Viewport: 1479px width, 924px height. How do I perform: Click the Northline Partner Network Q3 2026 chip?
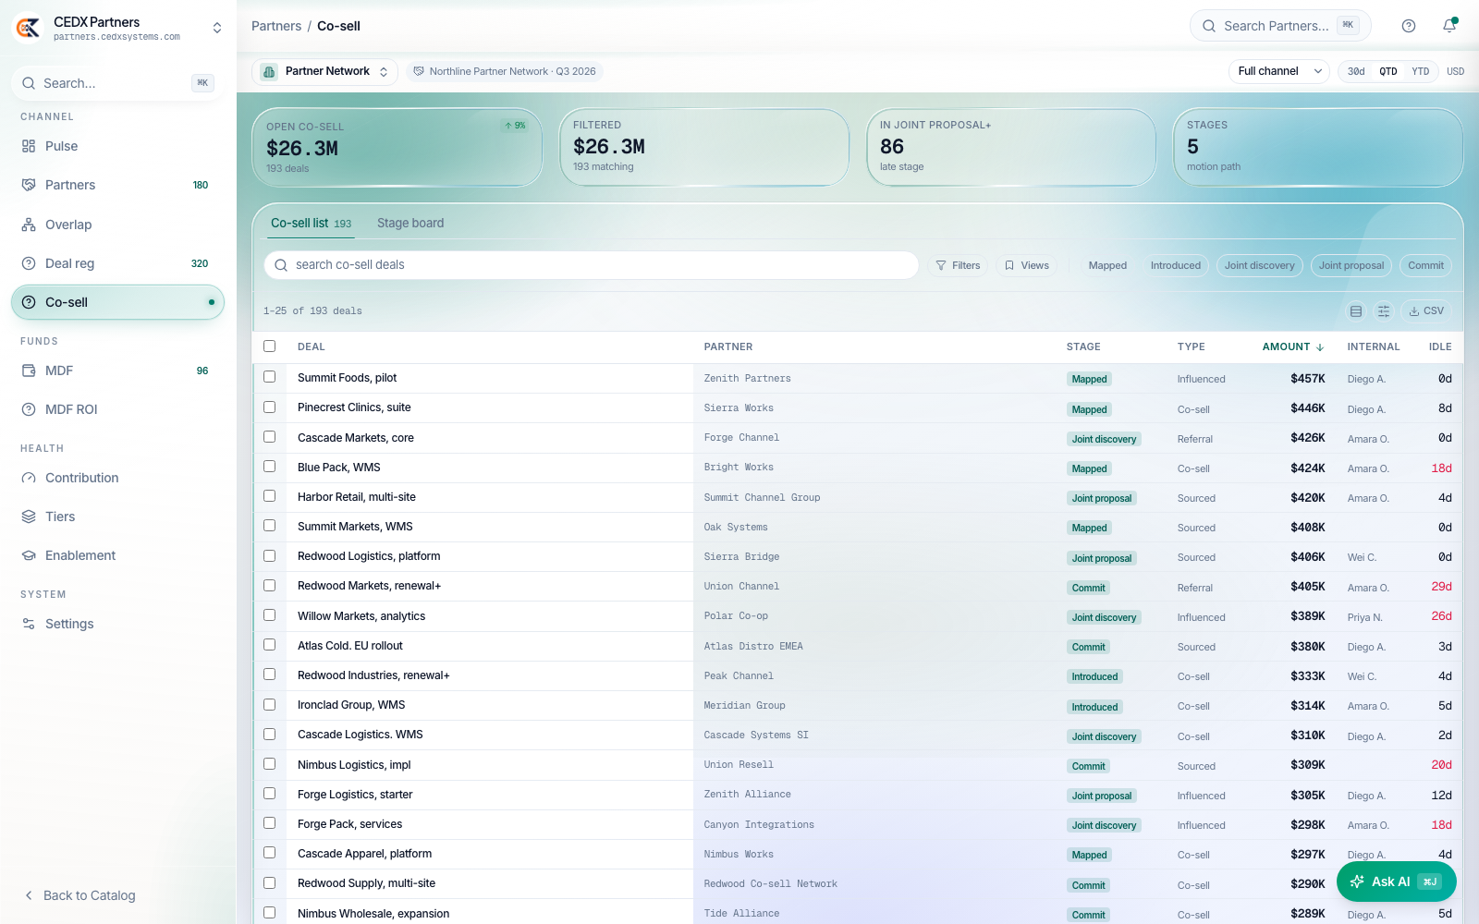click(x=505, y=71)
